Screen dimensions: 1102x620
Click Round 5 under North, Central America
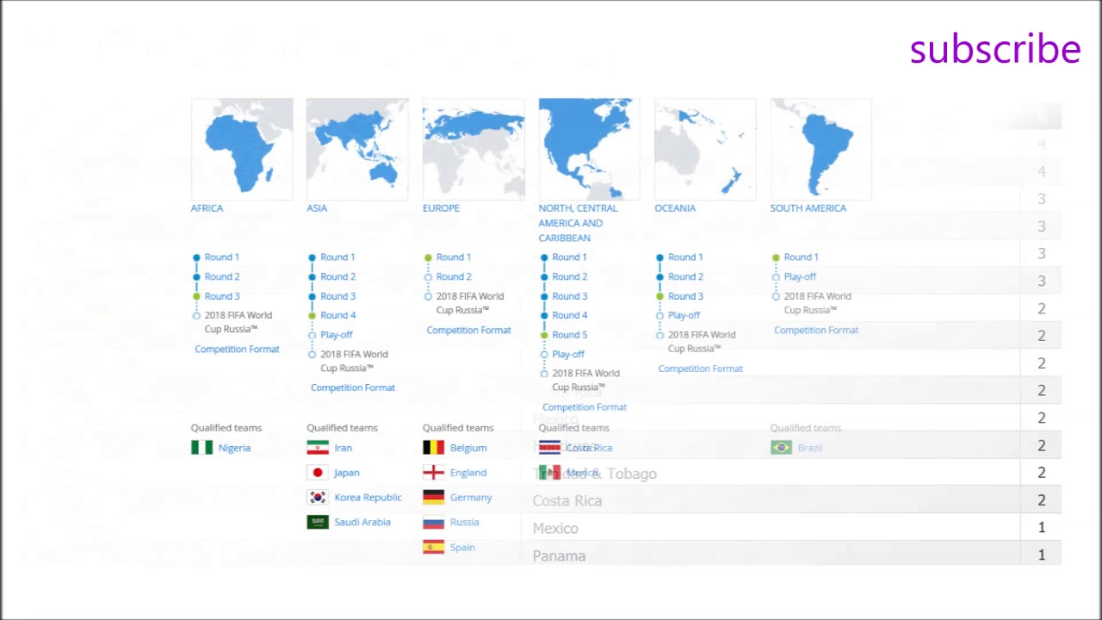(x=570, y=335)
